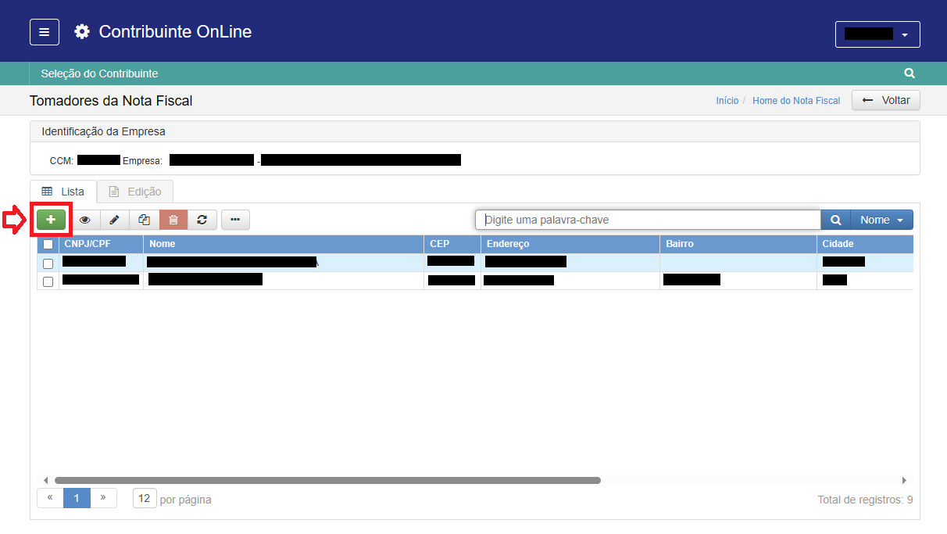The width and height of the screenshot is (947, 534).
Task: Open the Nome search filter dropdown
Action: [881, 220]
